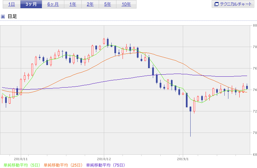The width and height of the screenshot is (257, 168).
Task: Click the 76 price axis label
Action: coord(255,68)
